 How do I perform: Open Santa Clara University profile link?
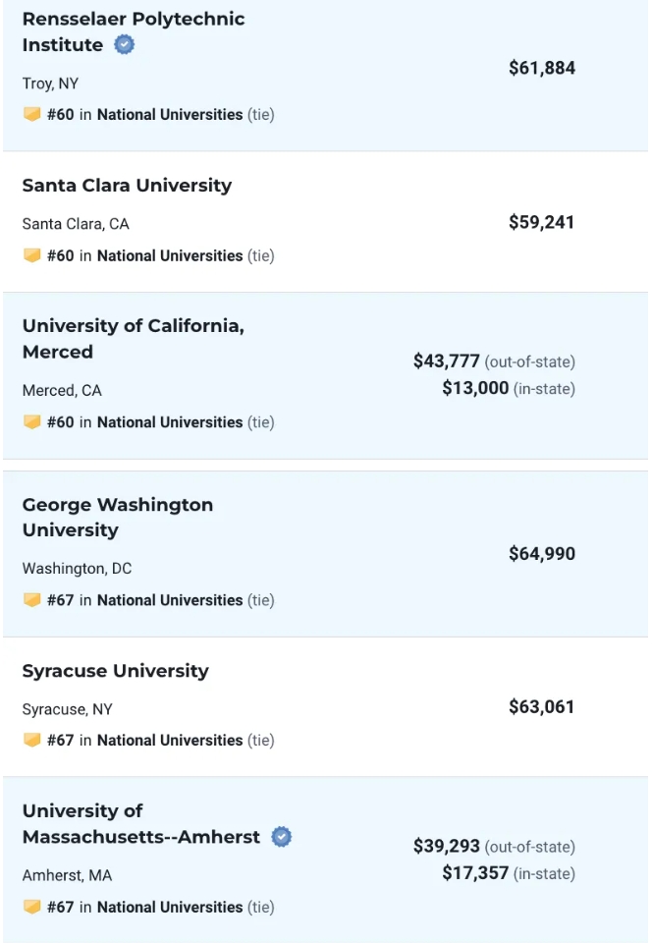(127, 186)
